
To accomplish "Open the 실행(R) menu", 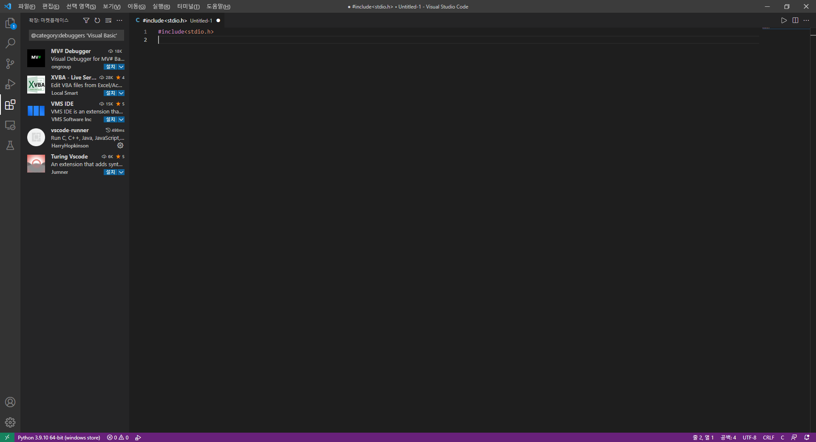I will 161,6.
